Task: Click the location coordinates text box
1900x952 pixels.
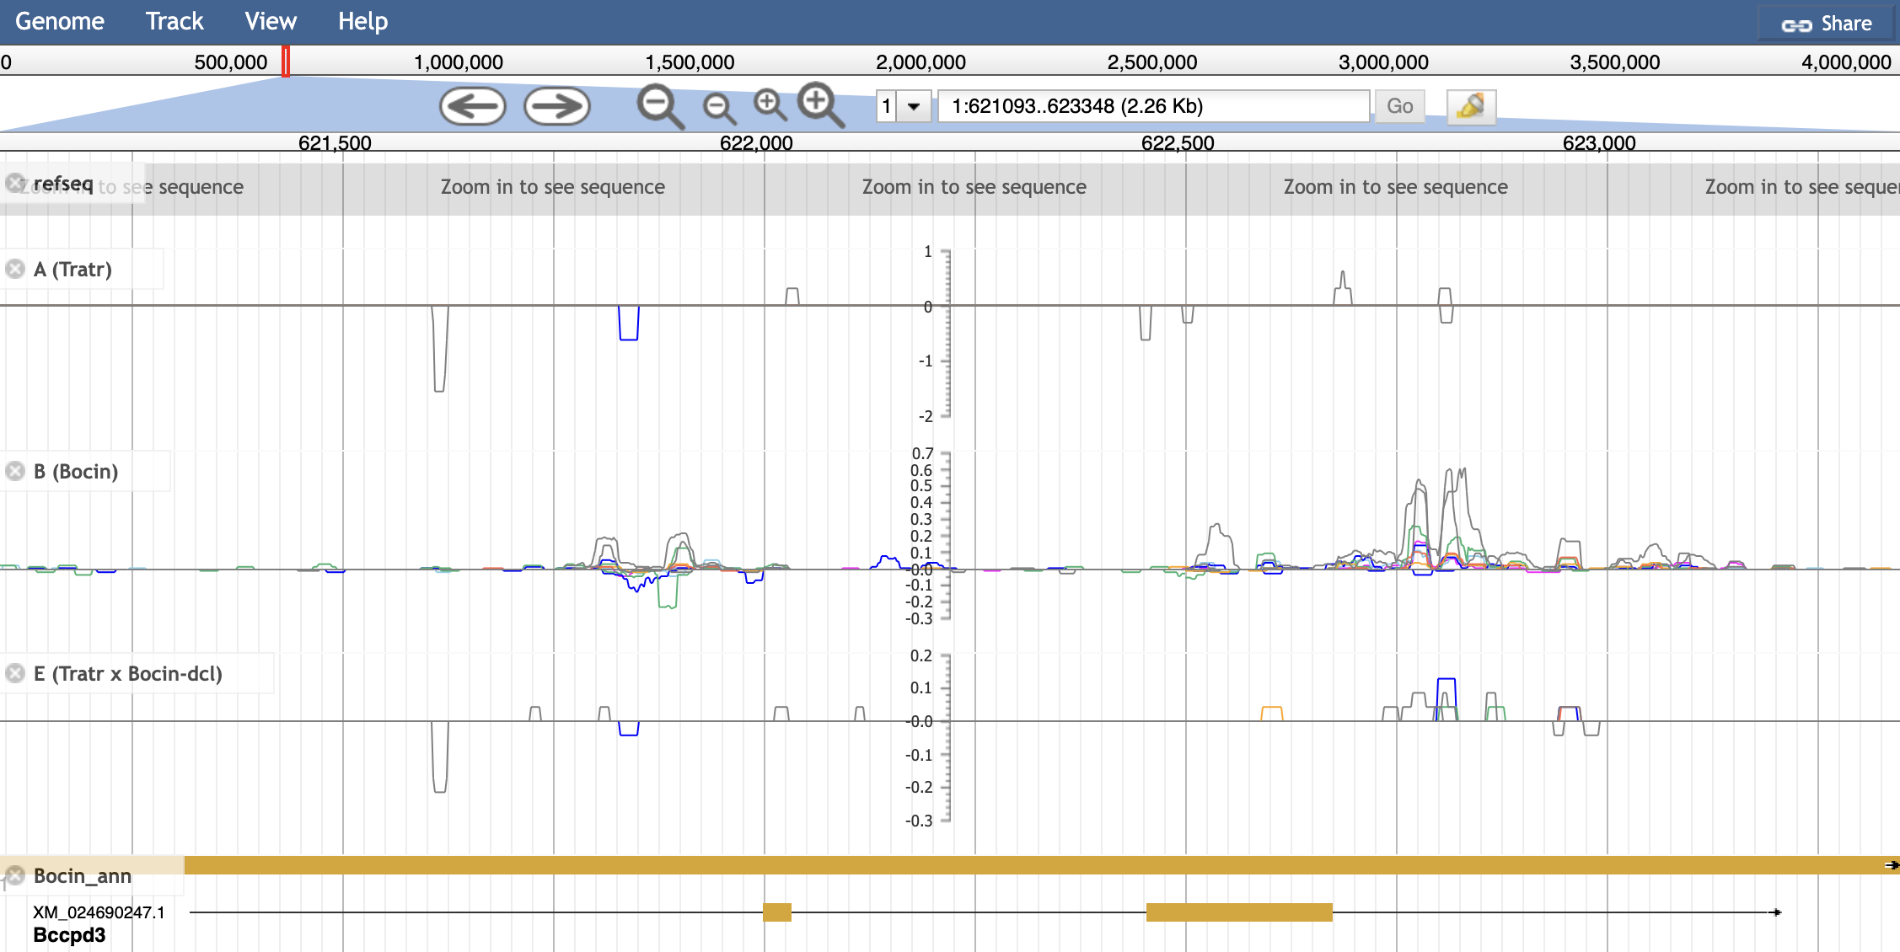Action: pyautogui.click(x=1152, y=107)
